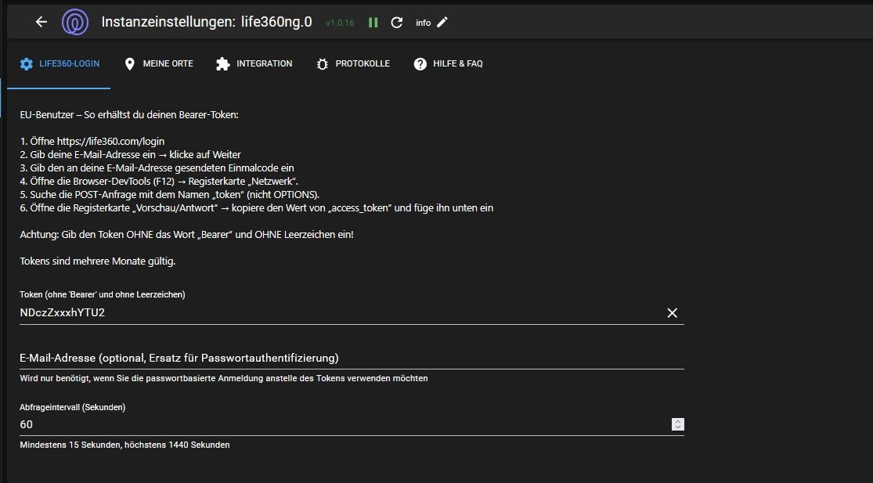Click the question mark help icon
This screenshot has height=483, width=873.
[420, 64]
